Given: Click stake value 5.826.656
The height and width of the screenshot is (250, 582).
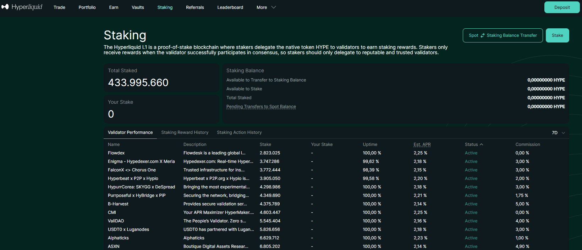Looking at the screenshot, I should click(270, 229).
